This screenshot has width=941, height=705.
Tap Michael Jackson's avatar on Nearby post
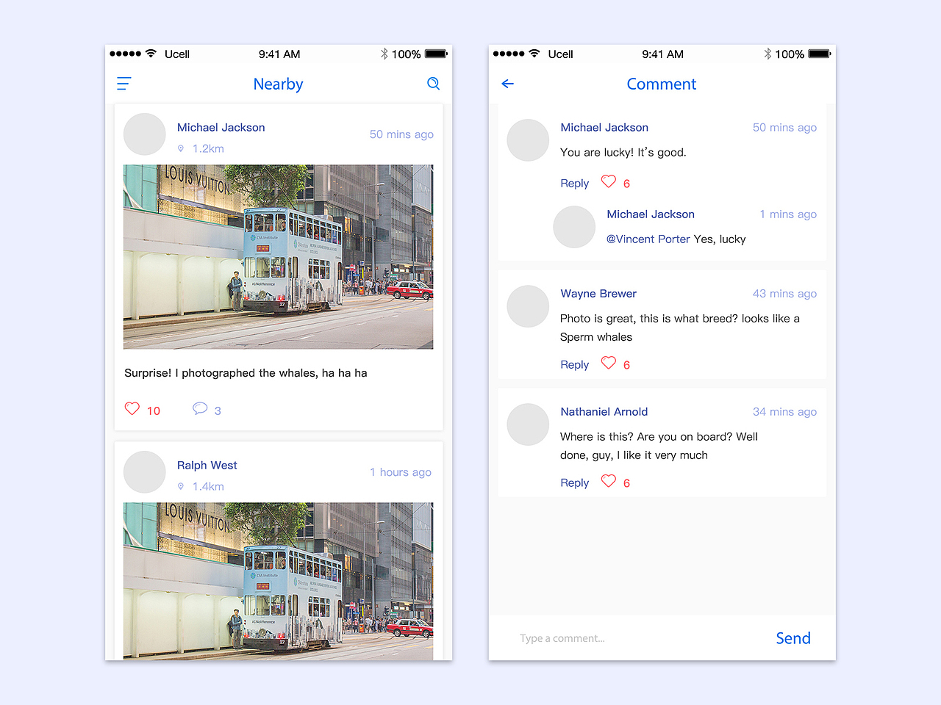click(145, 134)
